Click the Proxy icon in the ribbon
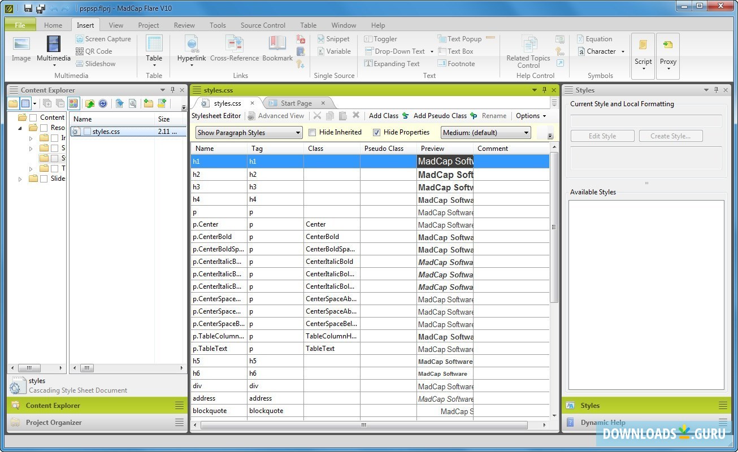 [668, 46]
